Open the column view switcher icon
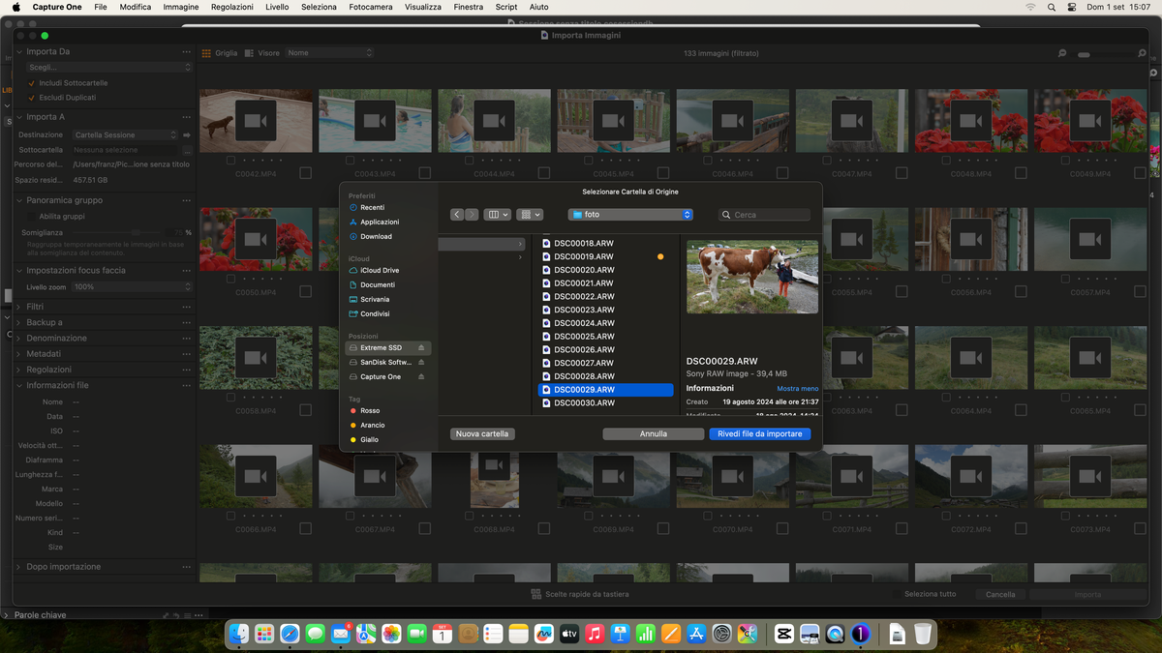The width and height of the screenshot is (1162, 653). tap(497, 215)
